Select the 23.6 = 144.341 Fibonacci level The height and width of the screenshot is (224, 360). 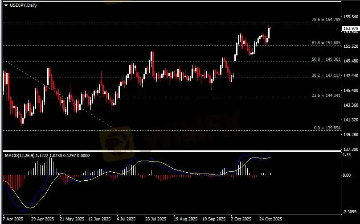[x=327, y=95]
